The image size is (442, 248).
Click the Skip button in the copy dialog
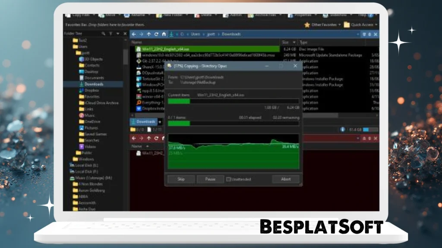[180, 179]
